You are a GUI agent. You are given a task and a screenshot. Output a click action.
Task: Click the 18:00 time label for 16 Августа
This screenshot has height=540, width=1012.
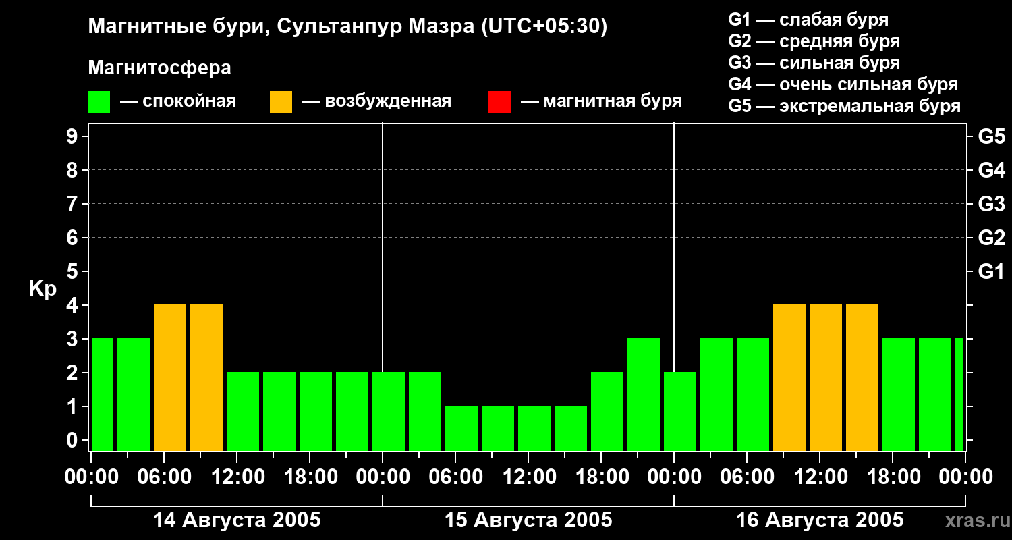pyautogui.click(x=893, y=477)
